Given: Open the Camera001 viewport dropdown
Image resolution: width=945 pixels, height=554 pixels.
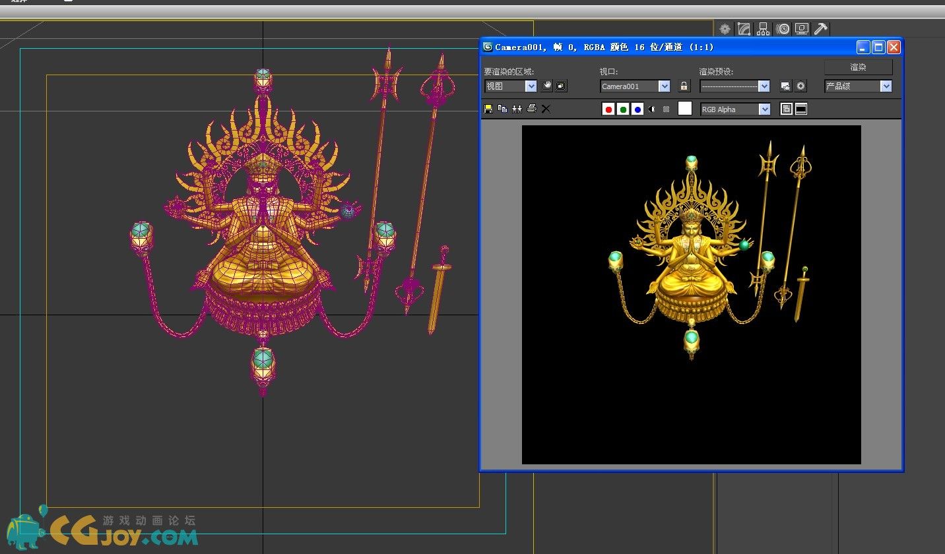Looking at the screenshot, I should pos(635,86).
